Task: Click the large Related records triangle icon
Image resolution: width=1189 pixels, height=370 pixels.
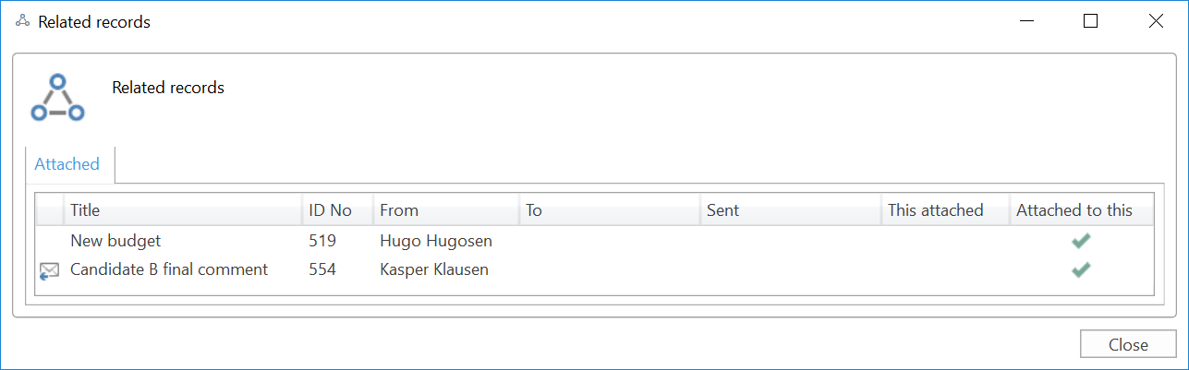Action: 57,98
